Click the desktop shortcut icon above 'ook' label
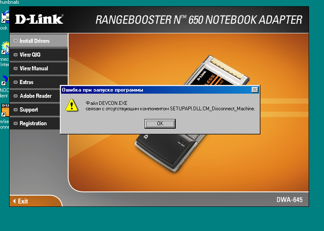This screenshot has width=324, height=231. [x=5, y=17]
